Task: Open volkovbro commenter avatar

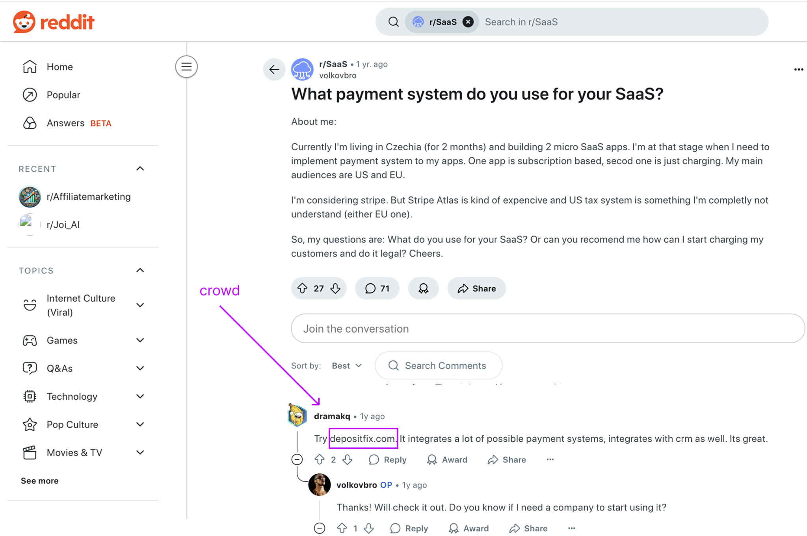Action: coord(320,484)
